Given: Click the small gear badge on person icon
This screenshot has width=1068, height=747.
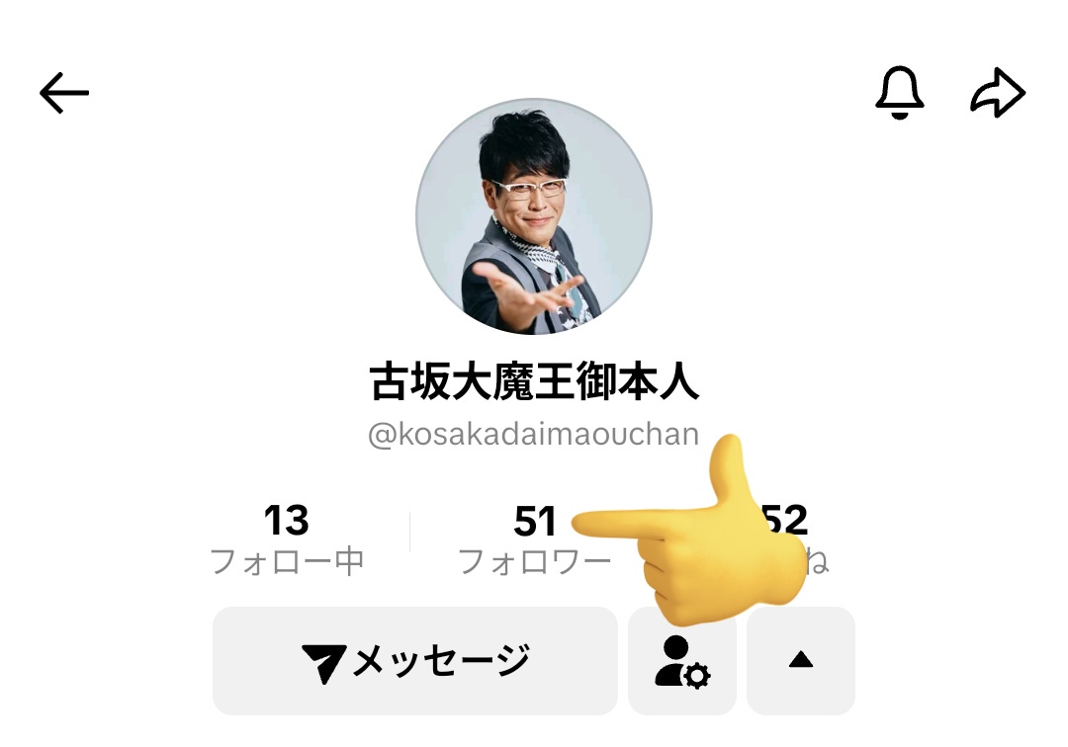Looking at the screenshot, I should tap(697, 676).
